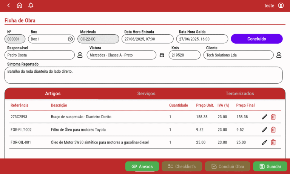This screenshot has width=290, height=174.
Task: Open the notifications bell
Action: click(31, 5)
